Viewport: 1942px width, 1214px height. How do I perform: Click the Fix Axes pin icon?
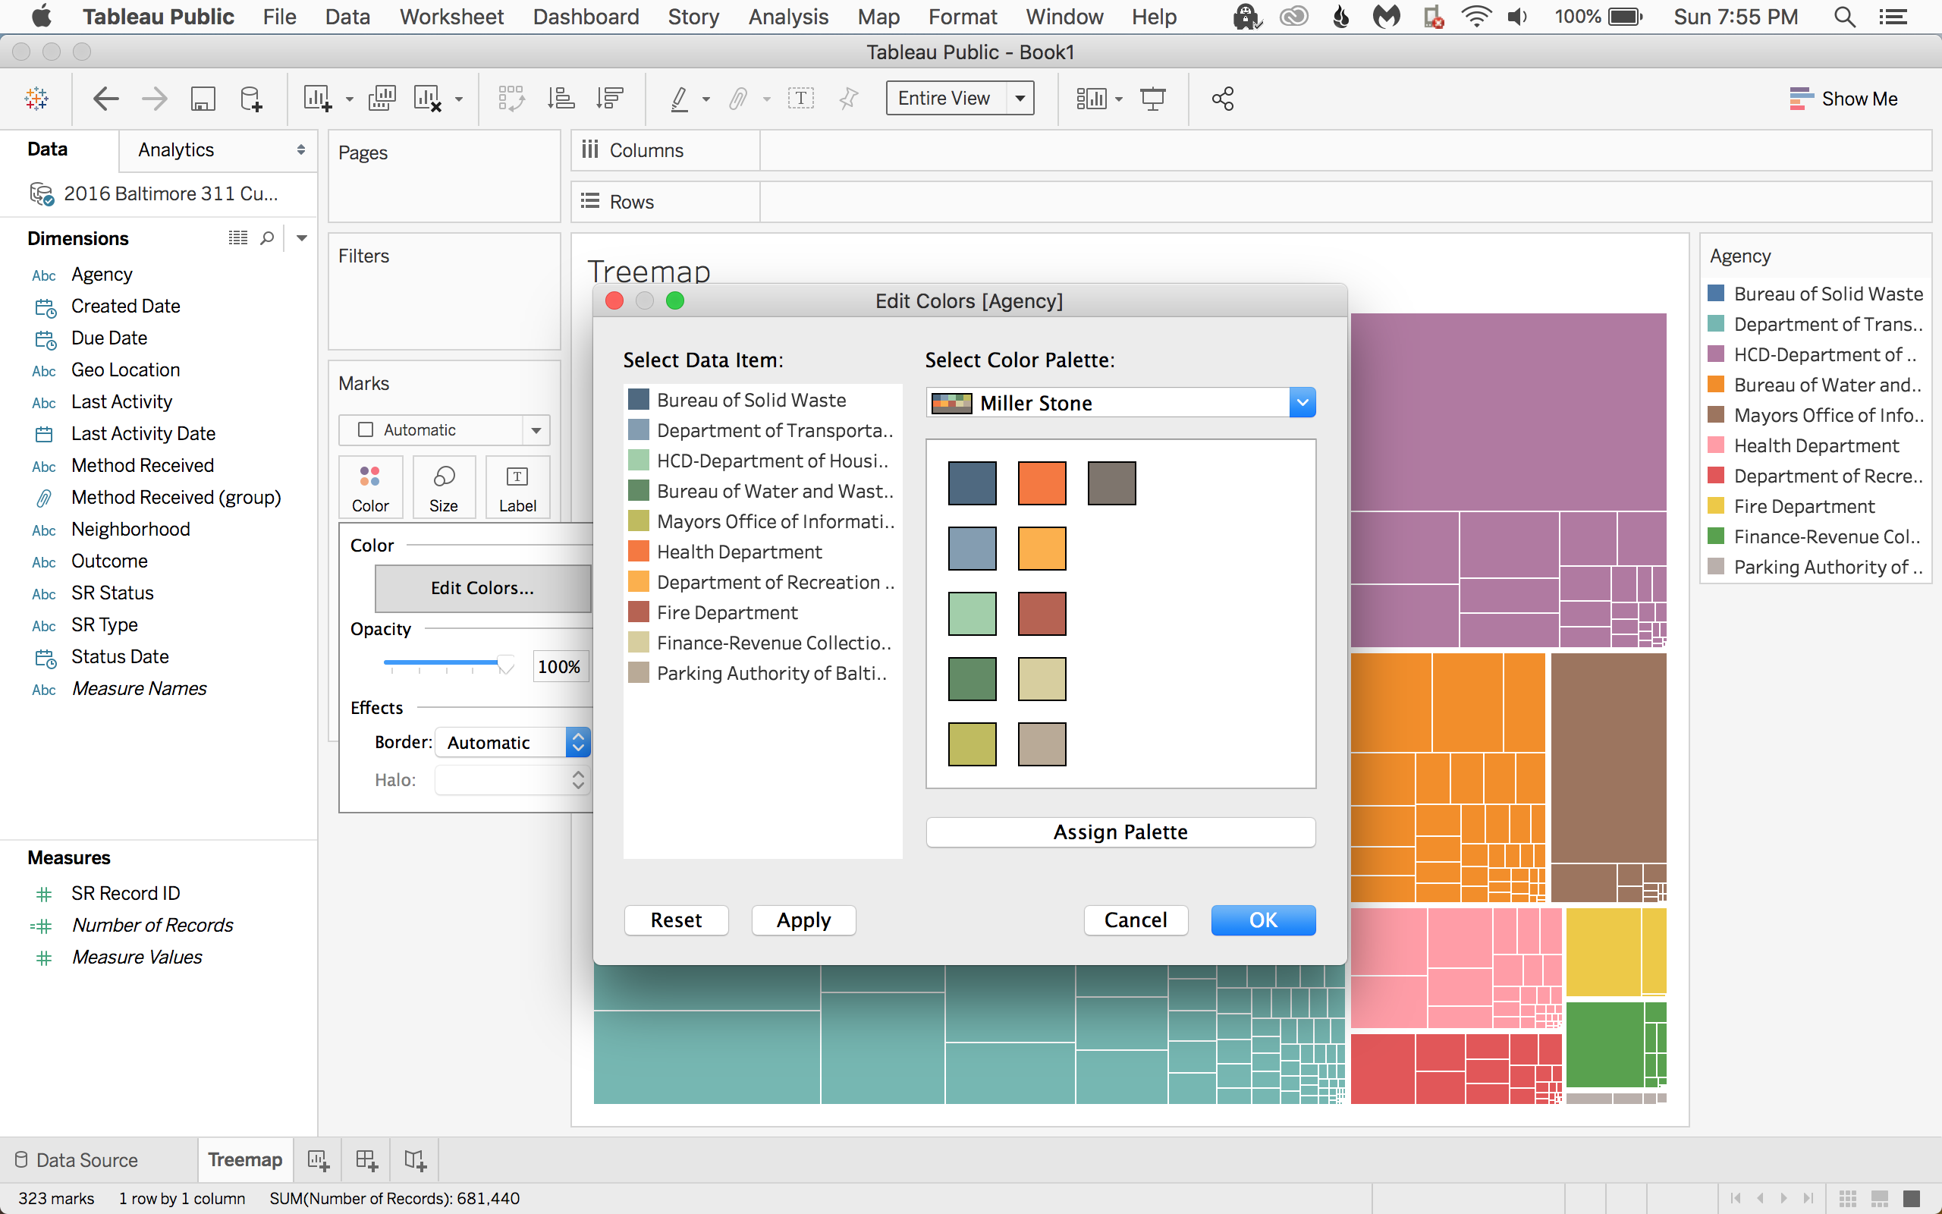848,99
